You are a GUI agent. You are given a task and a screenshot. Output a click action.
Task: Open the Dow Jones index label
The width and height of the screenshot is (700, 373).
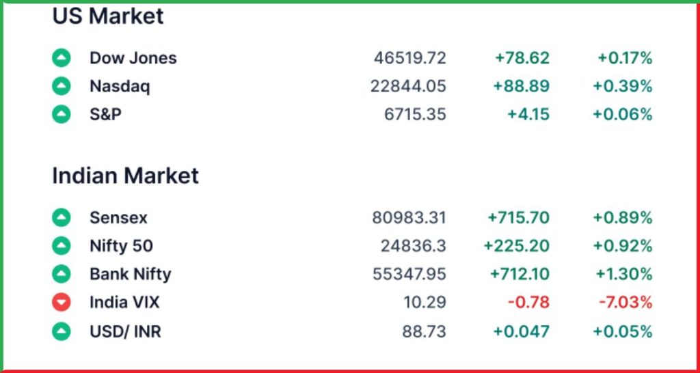pos(133,58)
